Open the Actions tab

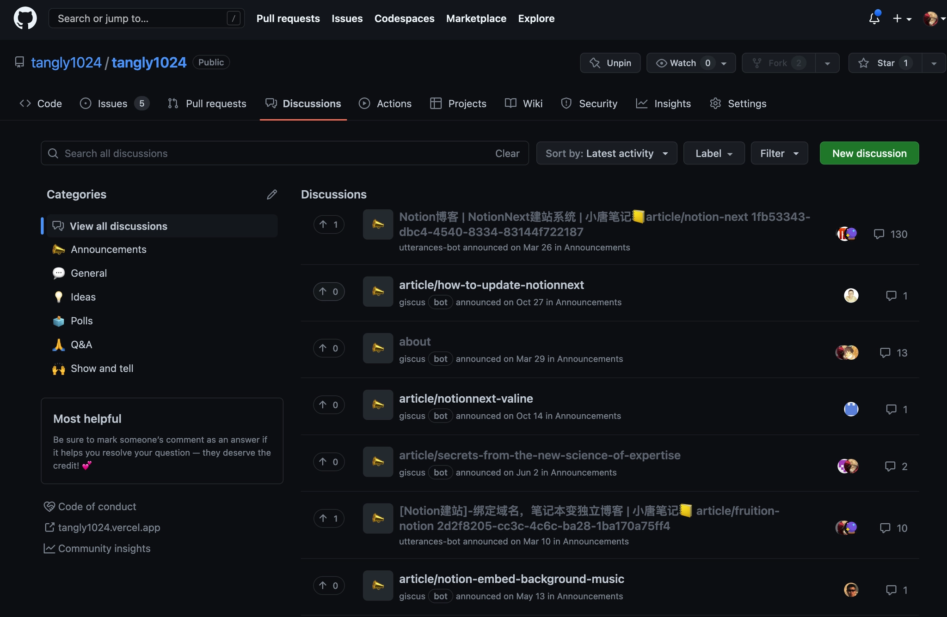(x=385, y=103)
